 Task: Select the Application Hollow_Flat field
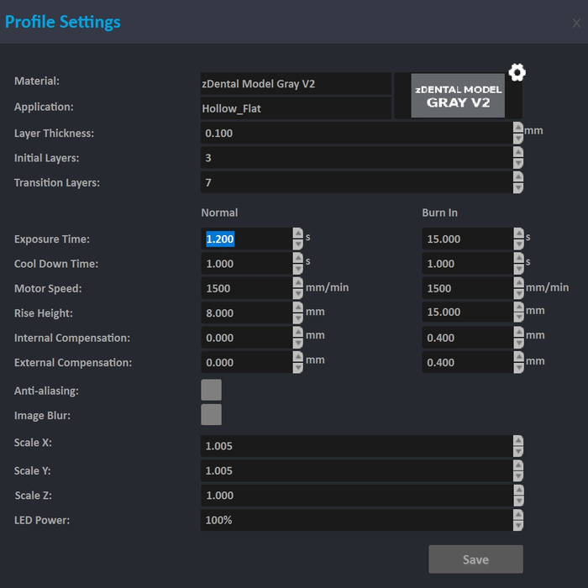coord(296,108)
